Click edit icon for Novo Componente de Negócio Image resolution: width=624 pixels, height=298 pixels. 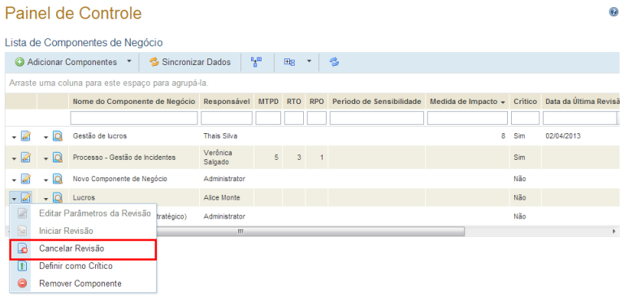click(26, 179)
